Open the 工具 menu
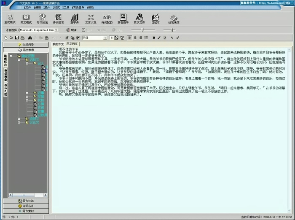 pyautogui.click(x=66, y=7)
